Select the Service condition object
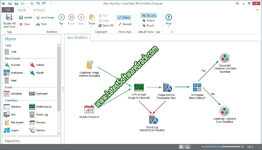Screen dimensions: 262x150 (x=37, y=130)
